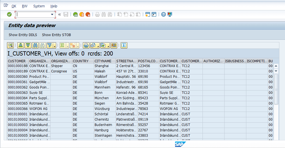Screen dimensions: 285x148
Task: Open the System menu
Action: tap(39, 6)
